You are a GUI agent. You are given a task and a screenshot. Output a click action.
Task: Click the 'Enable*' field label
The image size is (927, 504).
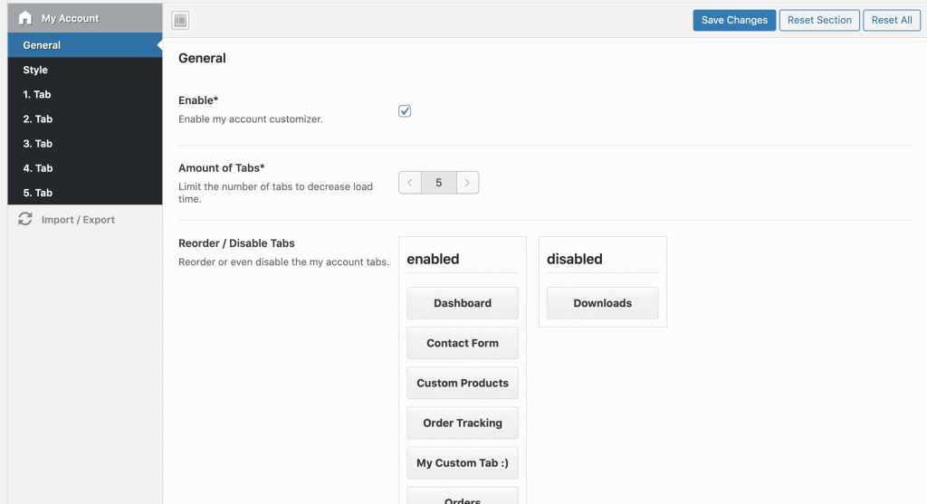tap(198, 100)
